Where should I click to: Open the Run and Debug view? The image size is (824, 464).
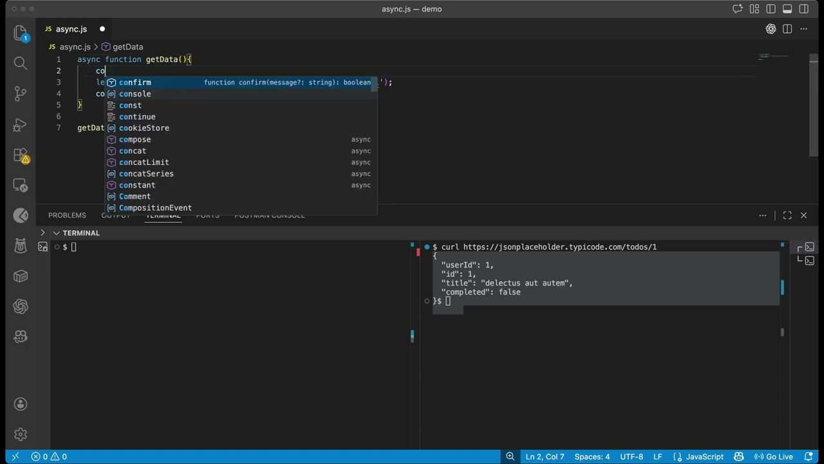tap(21, 124)
